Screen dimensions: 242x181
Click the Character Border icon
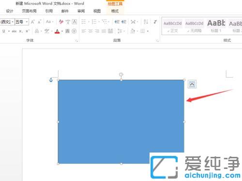click(75, 22)
